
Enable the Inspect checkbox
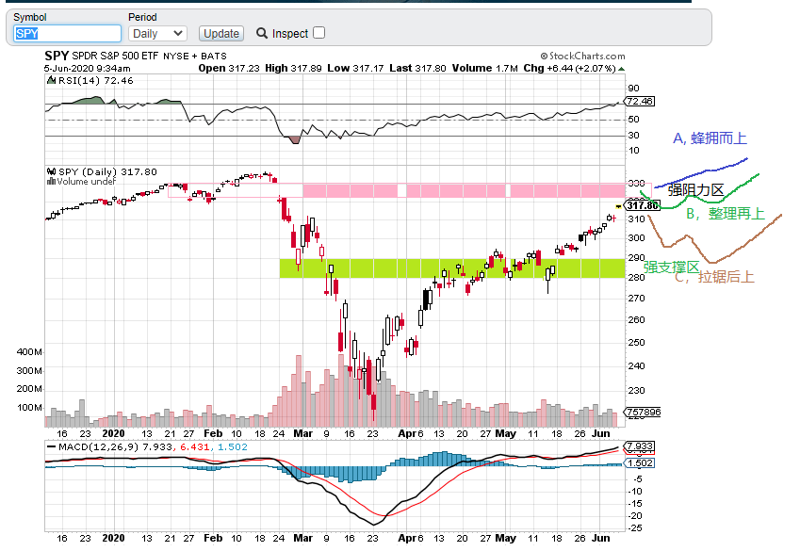(x=318, y=33)
